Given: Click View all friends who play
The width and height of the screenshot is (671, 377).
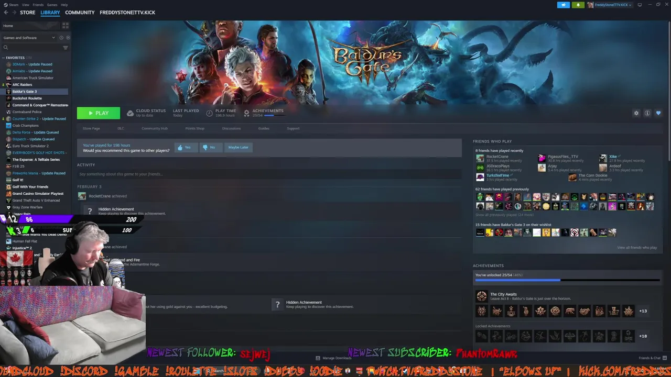Looking at the screenshot, I should (x=637, y=248).
